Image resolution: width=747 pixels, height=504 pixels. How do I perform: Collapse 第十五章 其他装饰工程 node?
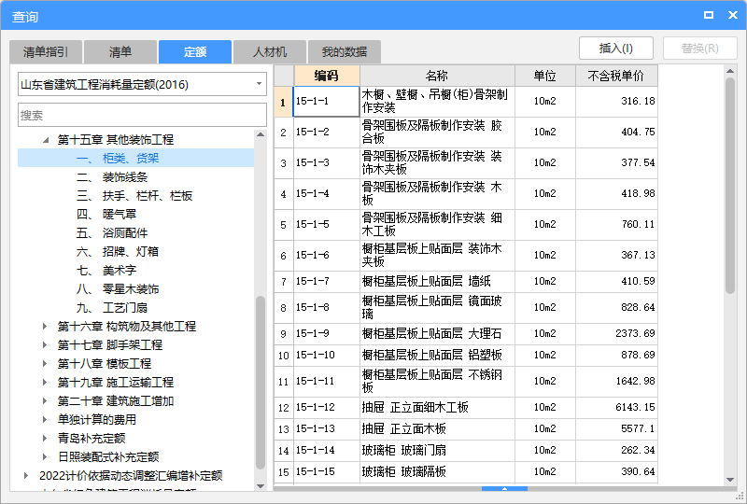pyautogui.click(x=46, y=140)
